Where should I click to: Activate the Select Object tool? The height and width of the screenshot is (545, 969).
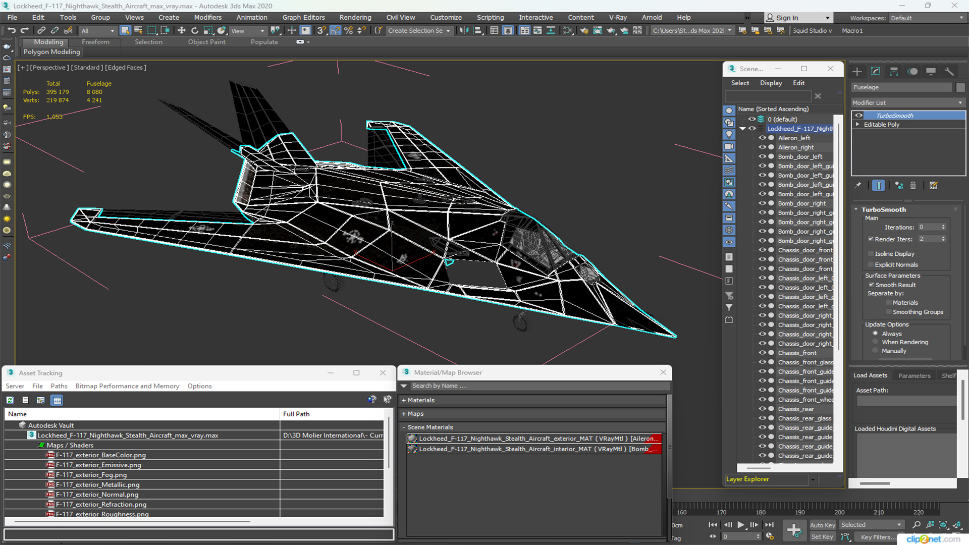pyautogui.click(x=125, y=31)
